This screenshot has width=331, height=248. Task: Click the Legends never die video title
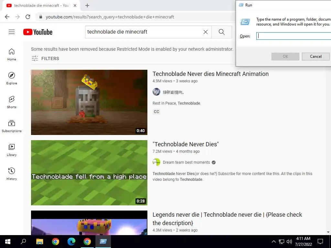pyautogui.click(x=227, y=219)
